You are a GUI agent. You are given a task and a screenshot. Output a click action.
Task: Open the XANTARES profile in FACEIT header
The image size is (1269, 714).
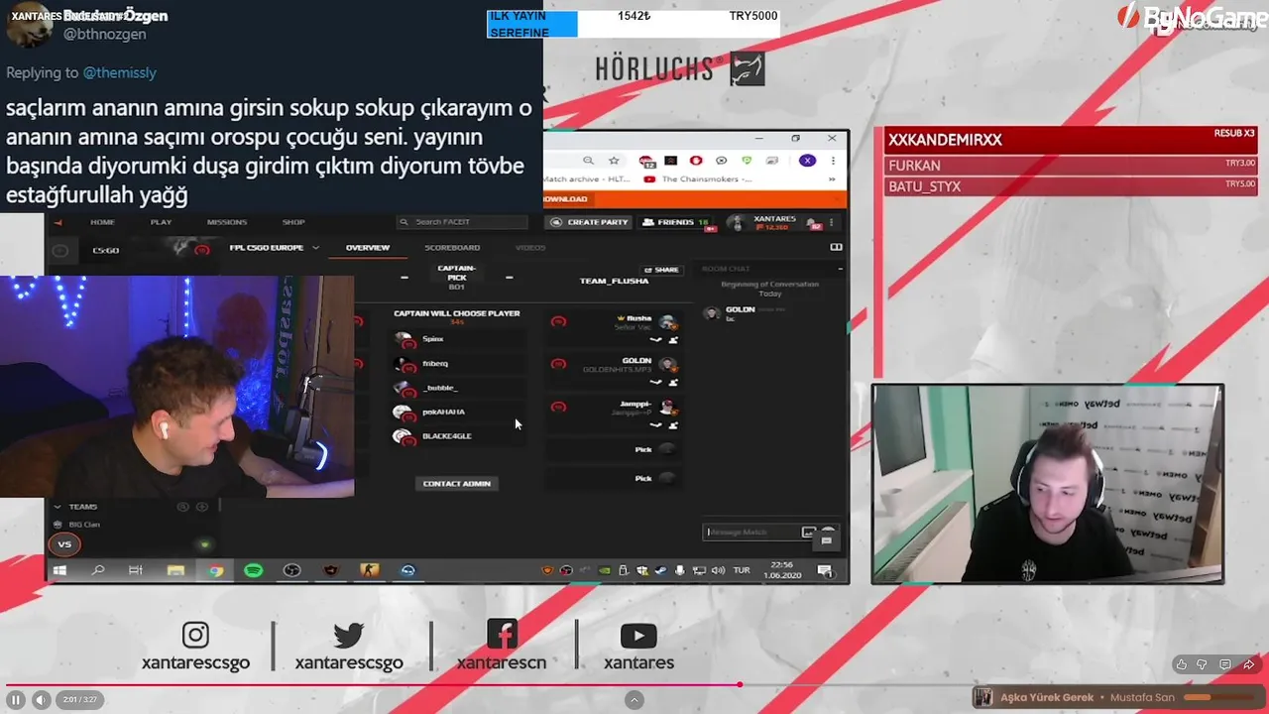[x=762, y=223]
